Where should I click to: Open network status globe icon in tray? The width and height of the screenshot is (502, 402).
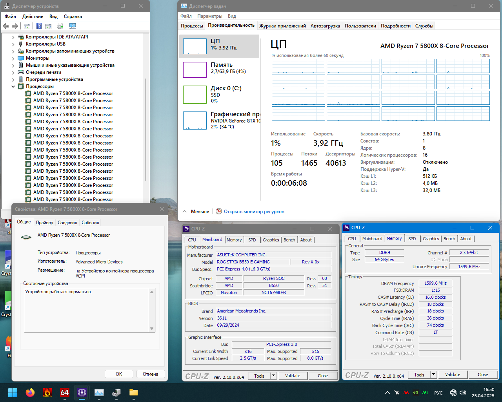coord(453,393)
